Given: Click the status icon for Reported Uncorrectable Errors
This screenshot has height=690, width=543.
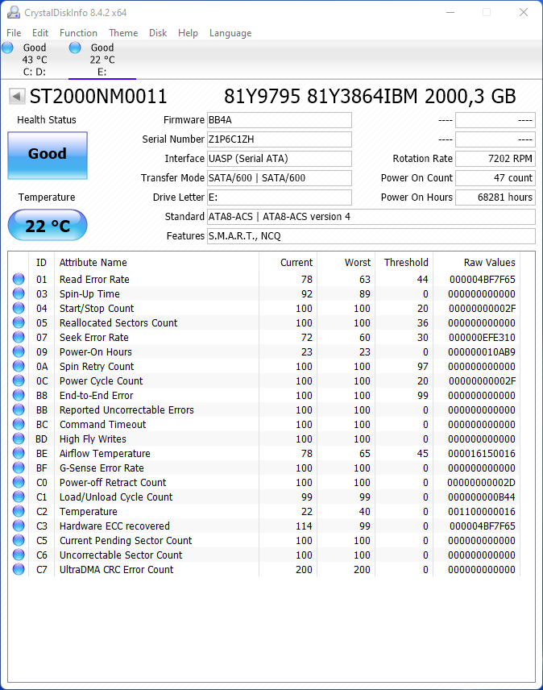Looking at the screenshot, I should coord(19,409).
